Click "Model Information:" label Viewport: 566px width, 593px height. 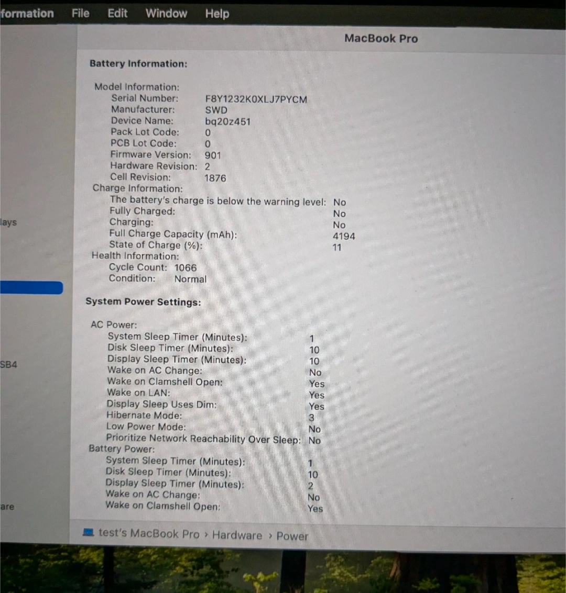click(137, 86)
